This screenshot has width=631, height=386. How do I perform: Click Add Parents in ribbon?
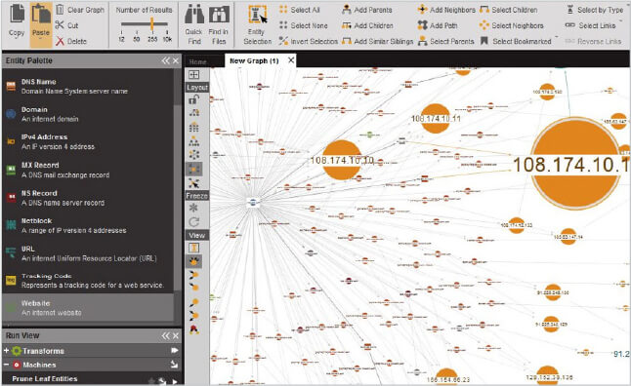(x=366, y=10)
